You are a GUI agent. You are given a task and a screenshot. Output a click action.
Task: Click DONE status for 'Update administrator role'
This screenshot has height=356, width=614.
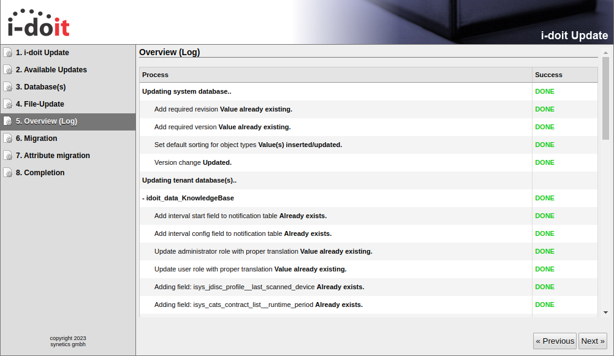[x=545, y=251]
